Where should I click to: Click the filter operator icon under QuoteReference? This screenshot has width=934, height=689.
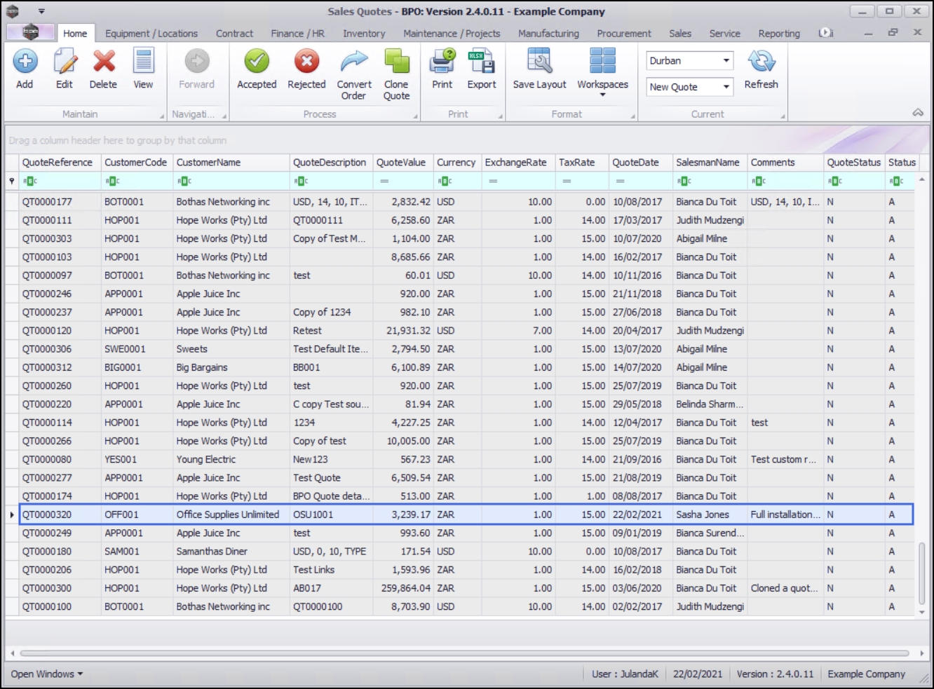(x=29, y=181)
